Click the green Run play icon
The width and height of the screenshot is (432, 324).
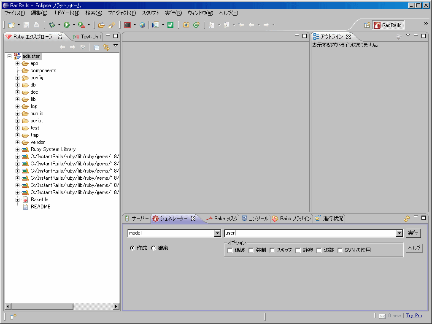pyautogui.click(x=67, y=25)
